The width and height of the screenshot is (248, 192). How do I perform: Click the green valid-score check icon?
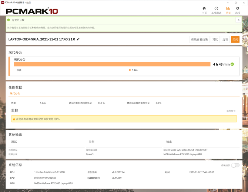(9, 20)
